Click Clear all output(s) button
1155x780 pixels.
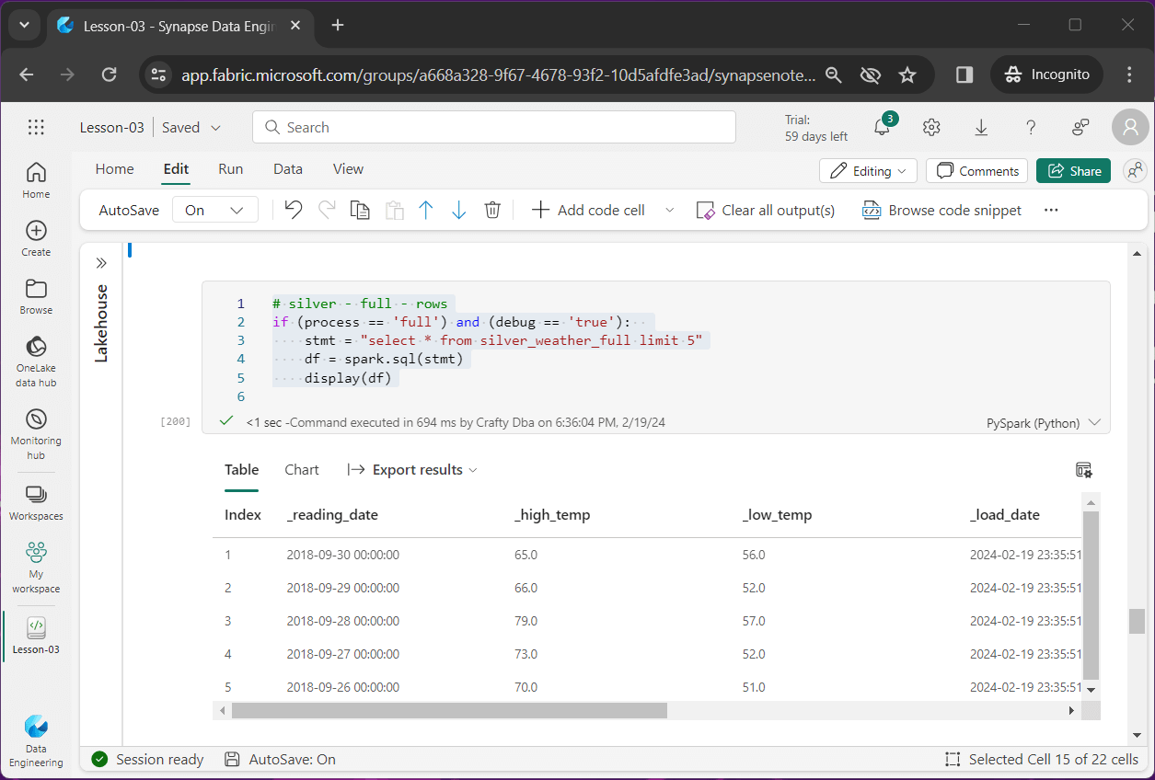pos(766,211)
